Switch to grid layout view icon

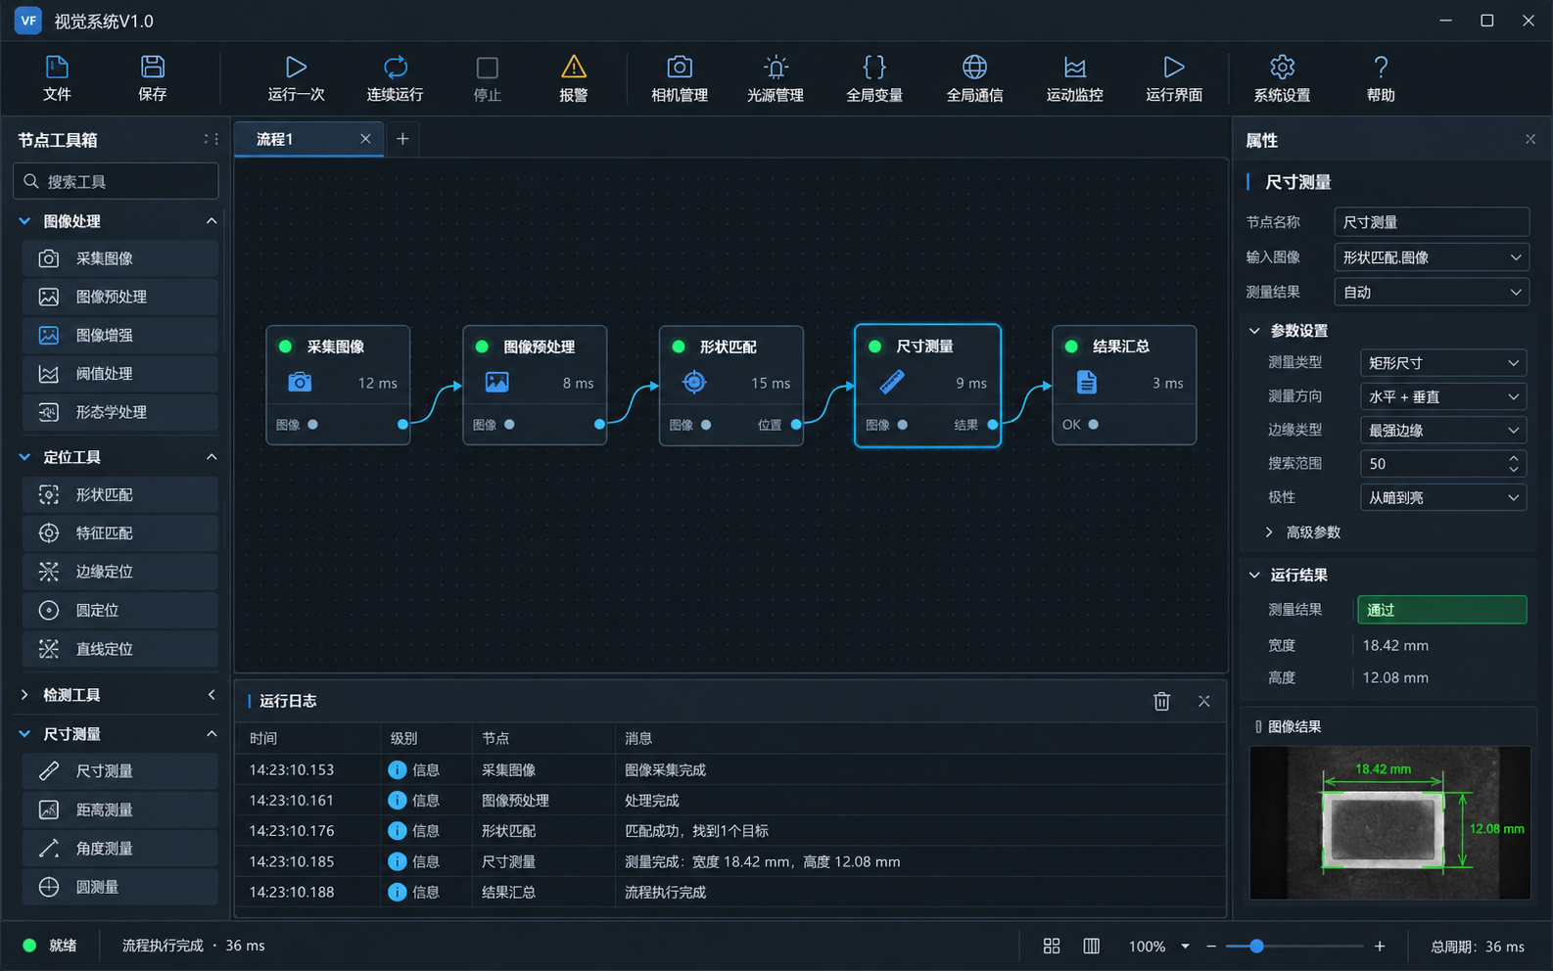tap(1052, 946)
